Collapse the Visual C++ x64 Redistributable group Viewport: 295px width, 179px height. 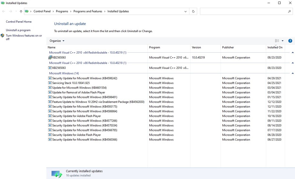click(292, 53)
